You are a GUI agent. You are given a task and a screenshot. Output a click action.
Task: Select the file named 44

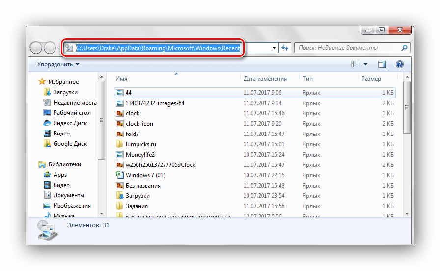pos(255,93)
